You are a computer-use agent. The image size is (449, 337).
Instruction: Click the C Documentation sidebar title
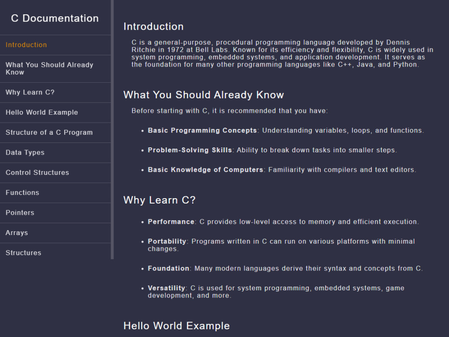[x=55, y=18]
